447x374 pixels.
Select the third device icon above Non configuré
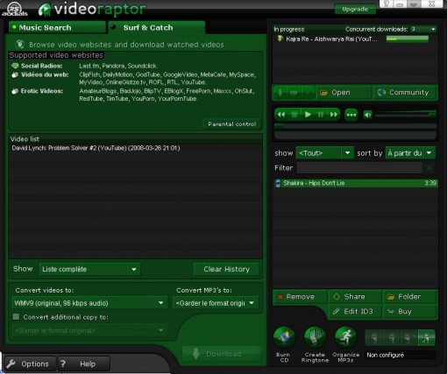(409, 338)
